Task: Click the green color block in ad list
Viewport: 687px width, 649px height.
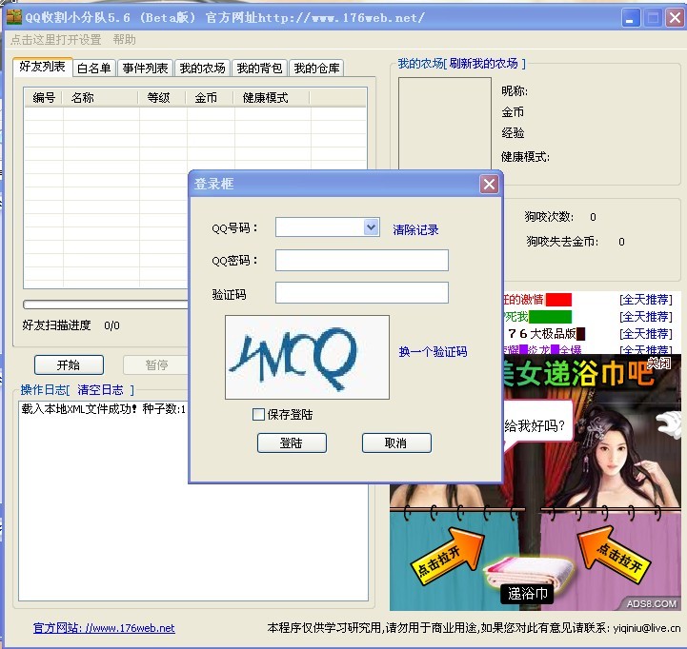Action: 551,316
